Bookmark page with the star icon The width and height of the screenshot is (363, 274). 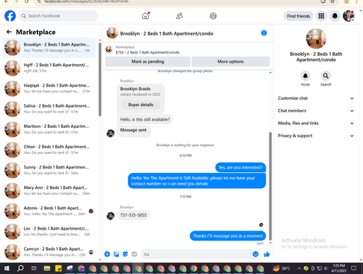(333, 1)
